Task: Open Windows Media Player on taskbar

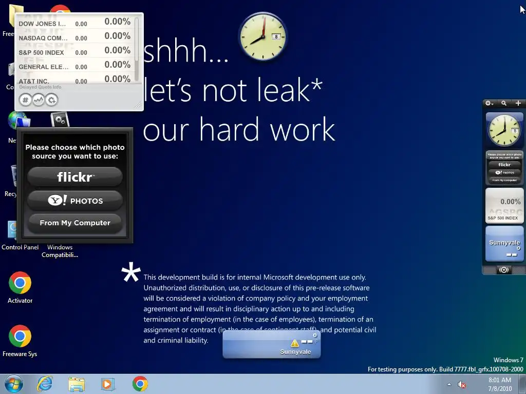Action: click(x=108, y=384)
